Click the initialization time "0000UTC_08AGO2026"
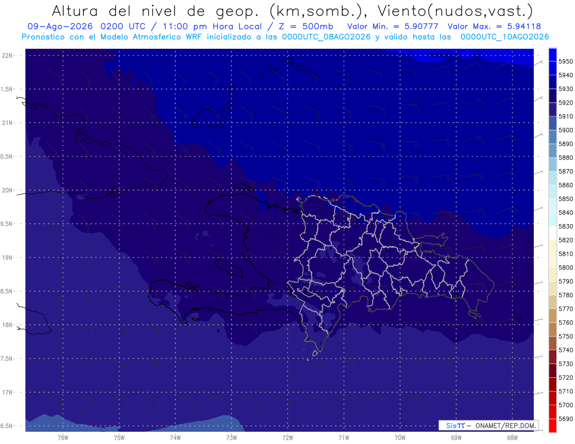 [326, 37]
